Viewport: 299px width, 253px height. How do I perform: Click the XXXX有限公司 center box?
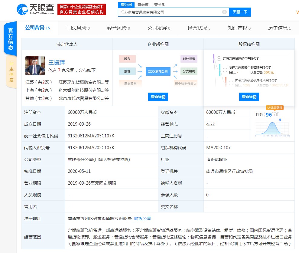[x=158, y=71]
